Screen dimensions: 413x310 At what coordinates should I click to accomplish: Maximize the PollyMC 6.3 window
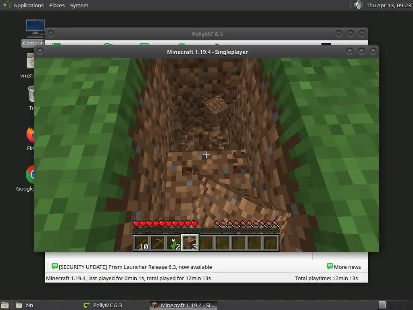350,34
